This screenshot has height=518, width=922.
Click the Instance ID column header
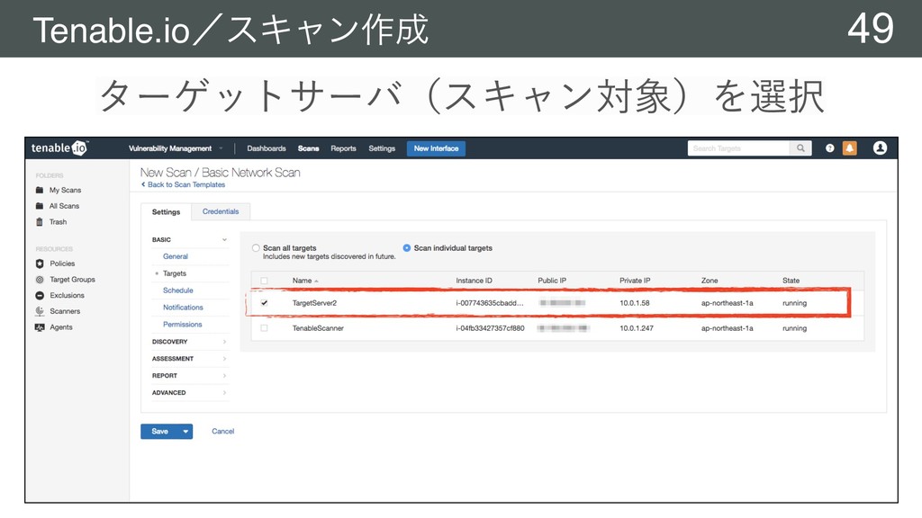(x=474, y=281)
